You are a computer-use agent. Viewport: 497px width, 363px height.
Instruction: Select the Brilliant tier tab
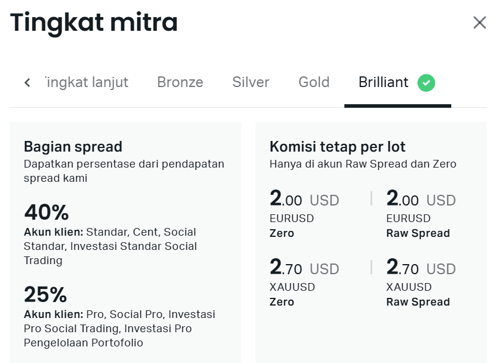point(383,83)
